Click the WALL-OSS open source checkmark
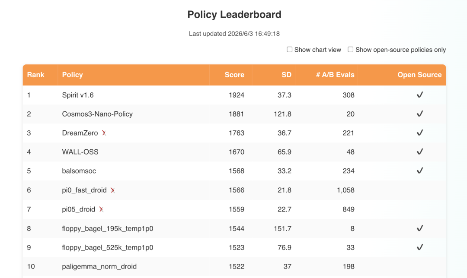This screenshot has width=467, height=278. 419,152
